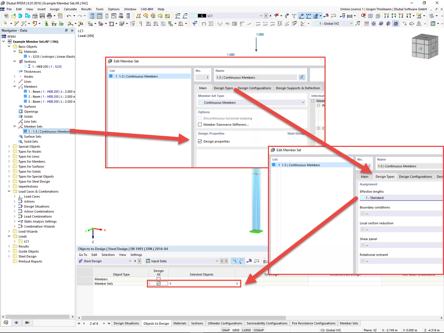444x333 pixels.
Task: Select the isometric view cube in the corner
Action: pyautogui.click(x=424, y=47)
